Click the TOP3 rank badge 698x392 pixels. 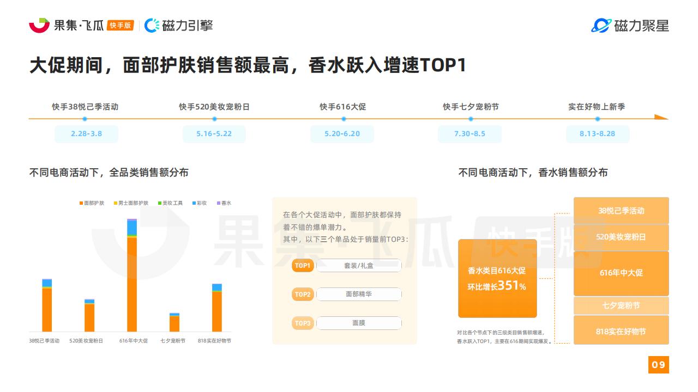click(x=303, y=323)
